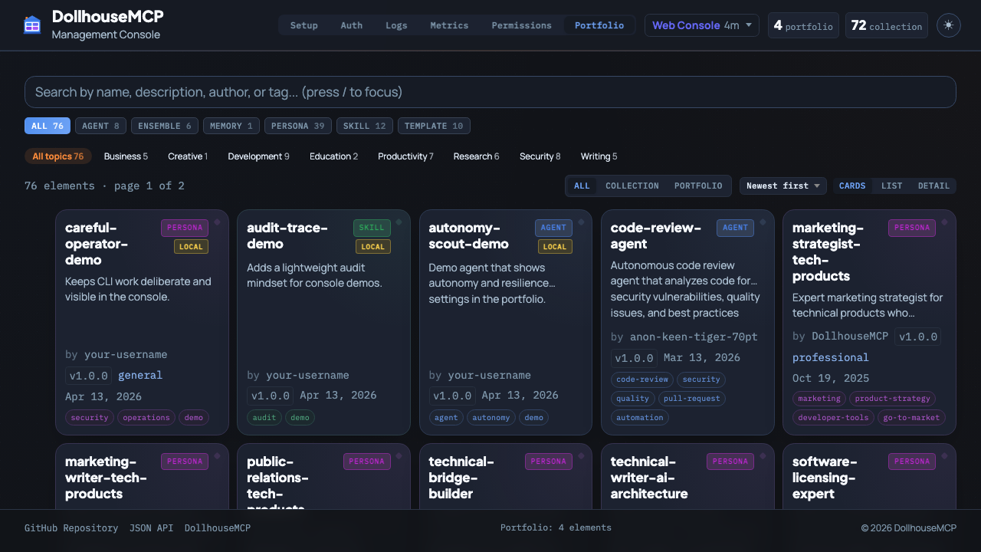Filter elements by AGENT type
This screenshot has width=981, height=552.
pos(100,126)
